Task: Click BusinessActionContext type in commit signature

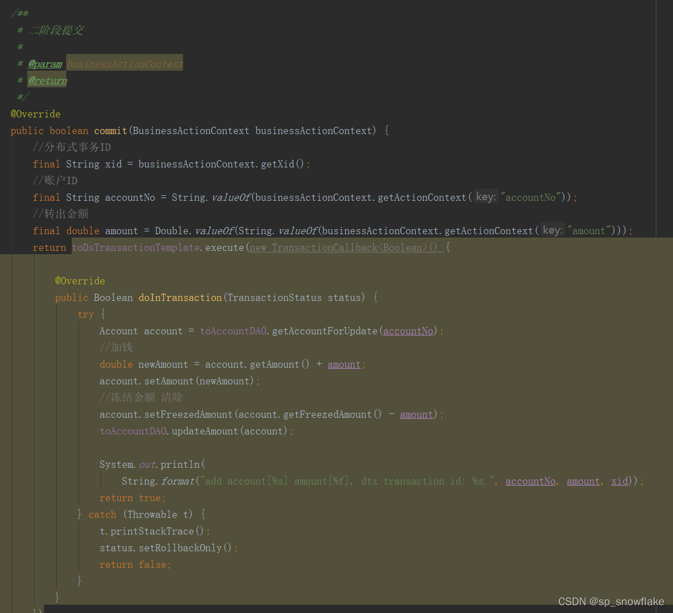Action: click(191, 131)
